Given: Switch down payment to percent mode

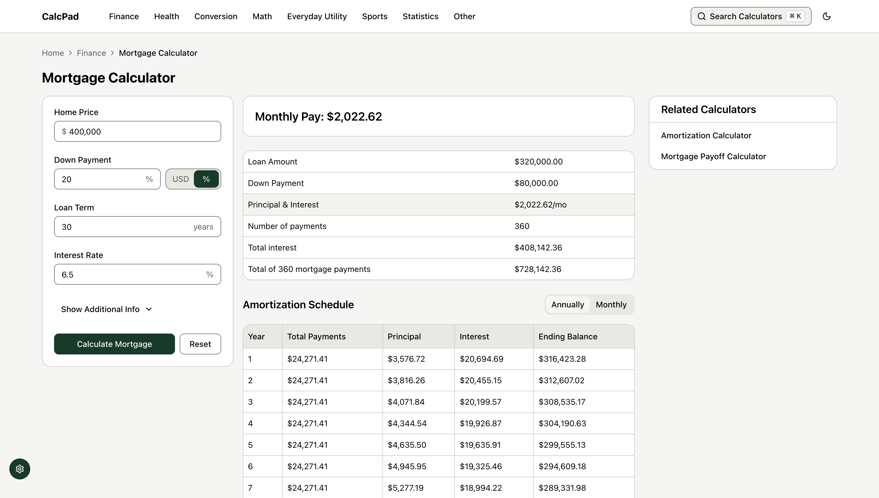Looking at the screenshot, I should coord(206,179).
